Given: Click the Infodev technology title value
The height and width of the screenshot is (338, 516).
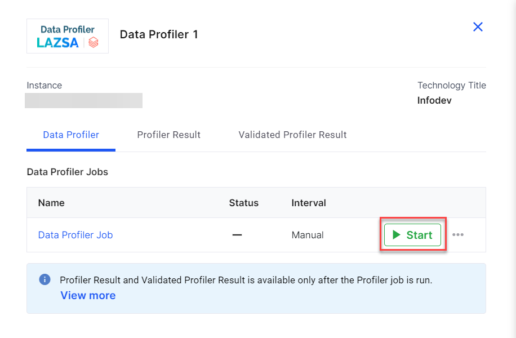Looking at the screenshot, I should (x=434, y=100).
